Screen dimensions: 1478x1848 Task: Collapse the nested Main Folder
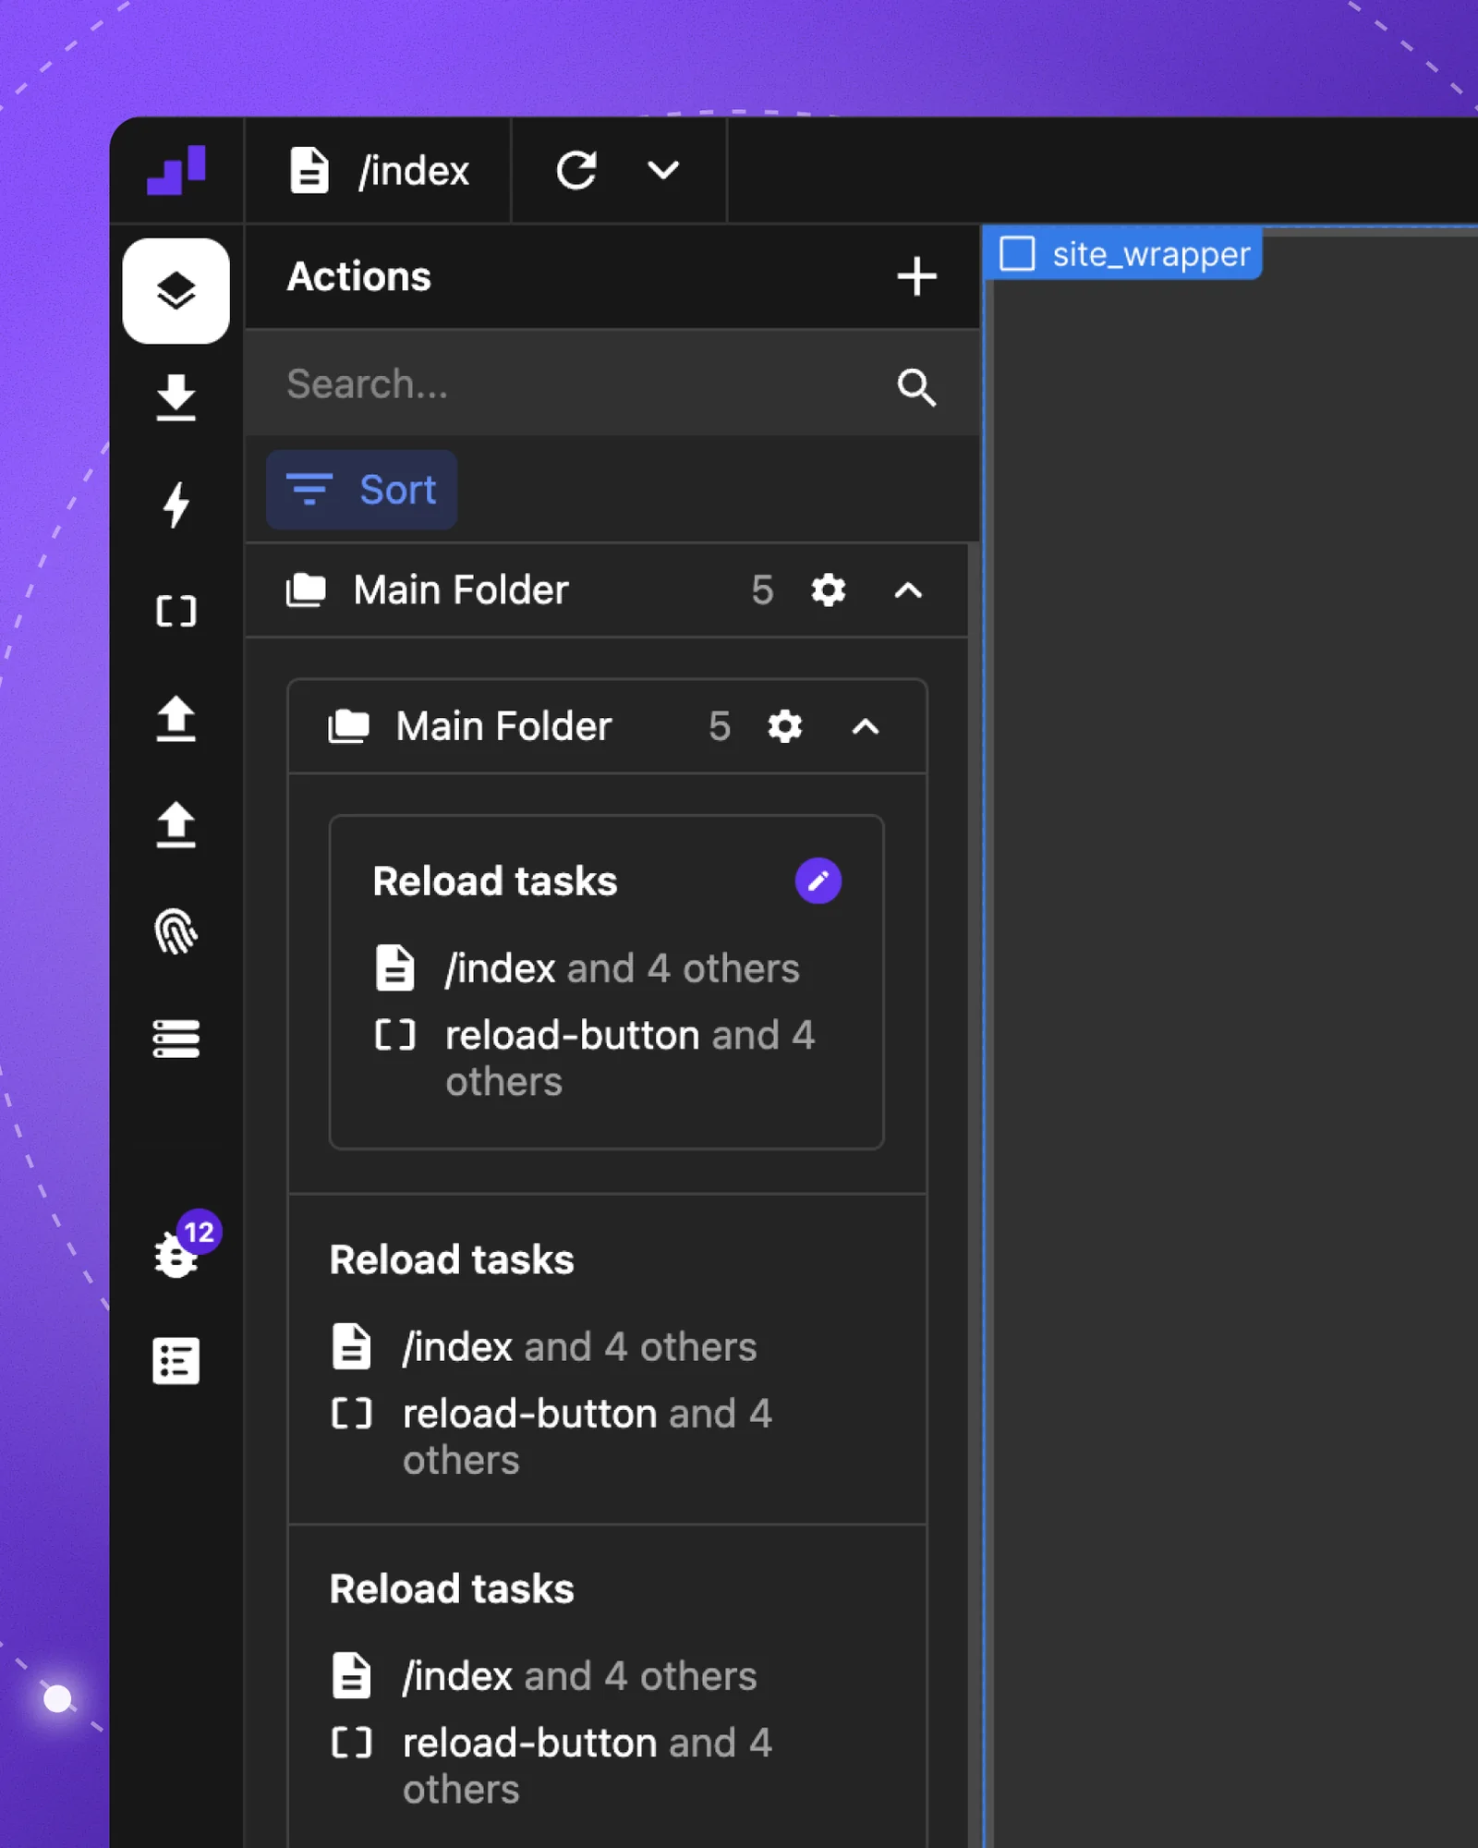pyautogui.click(x=866, y=726)
